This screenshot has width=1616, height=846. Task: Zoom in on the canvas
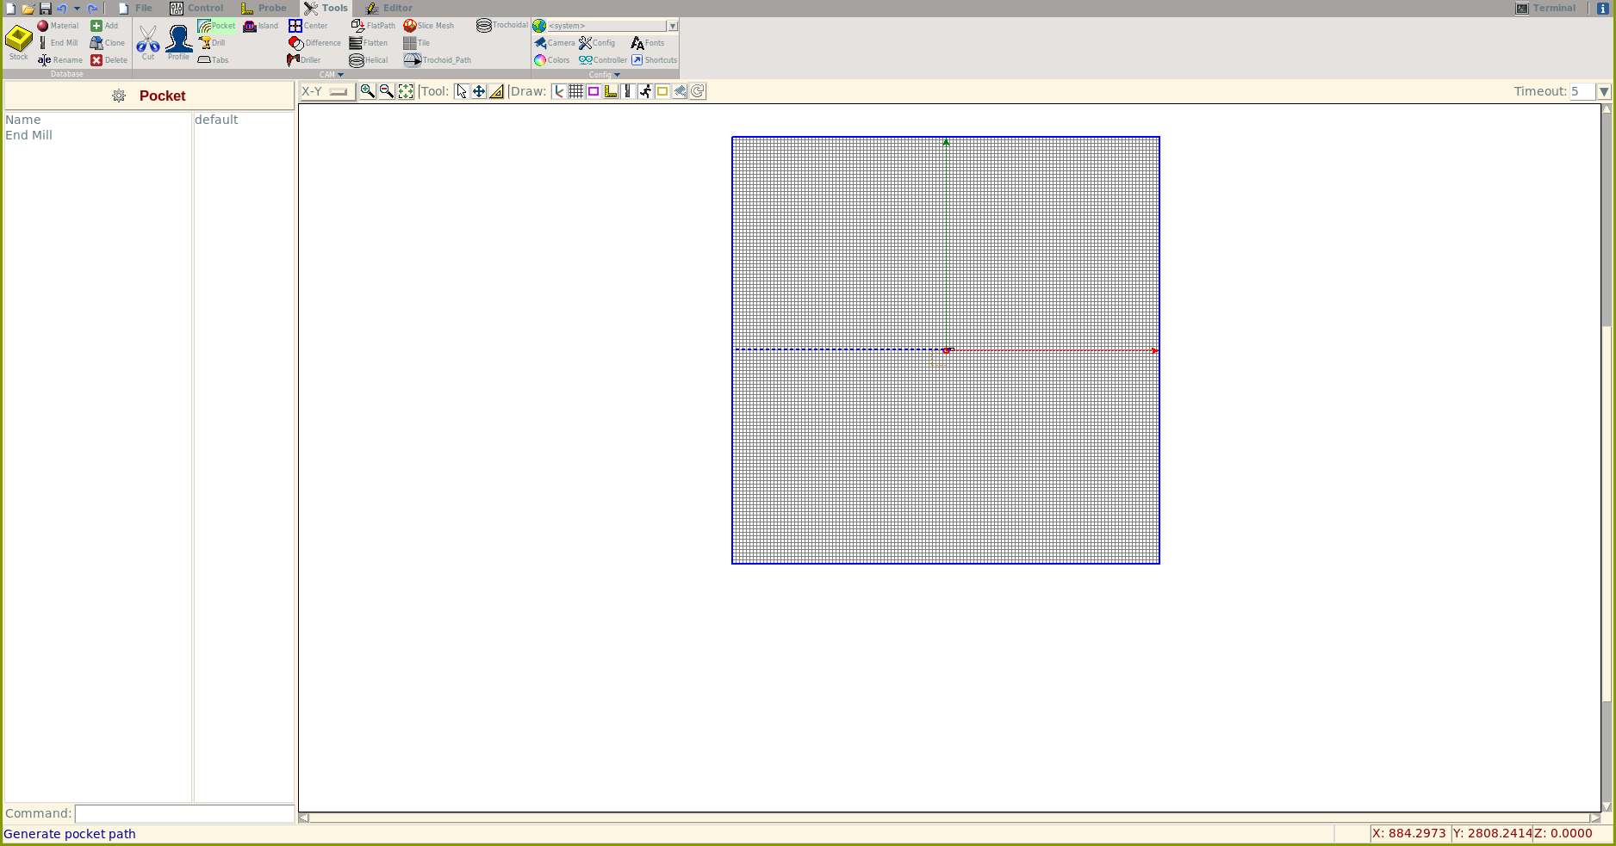tap(368, 91)
